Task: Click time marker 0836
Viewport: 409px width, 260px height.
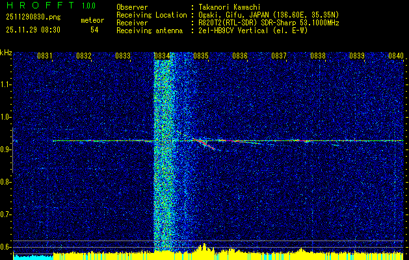Action: 240,55
